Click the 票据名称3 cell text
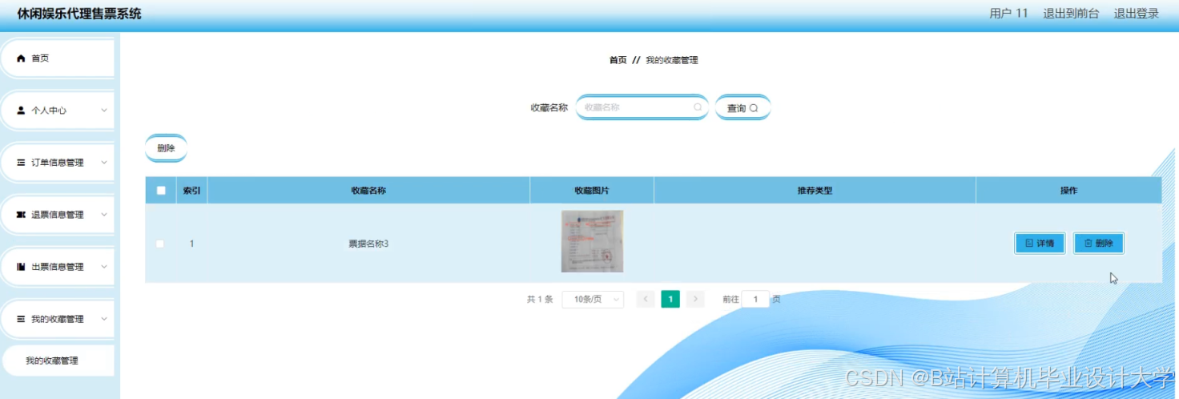 (x=368, y=244)
